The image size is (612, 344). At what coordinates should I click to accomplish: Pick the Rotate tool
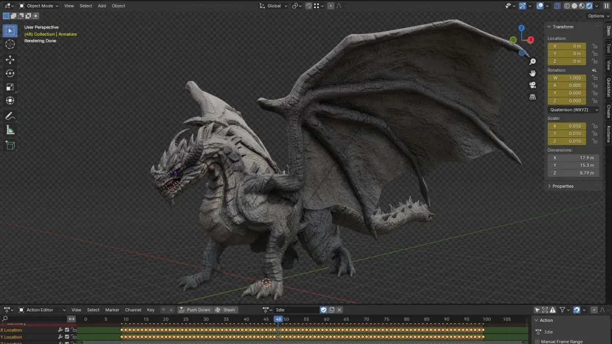pyautogui.click(x=10, y=73)
